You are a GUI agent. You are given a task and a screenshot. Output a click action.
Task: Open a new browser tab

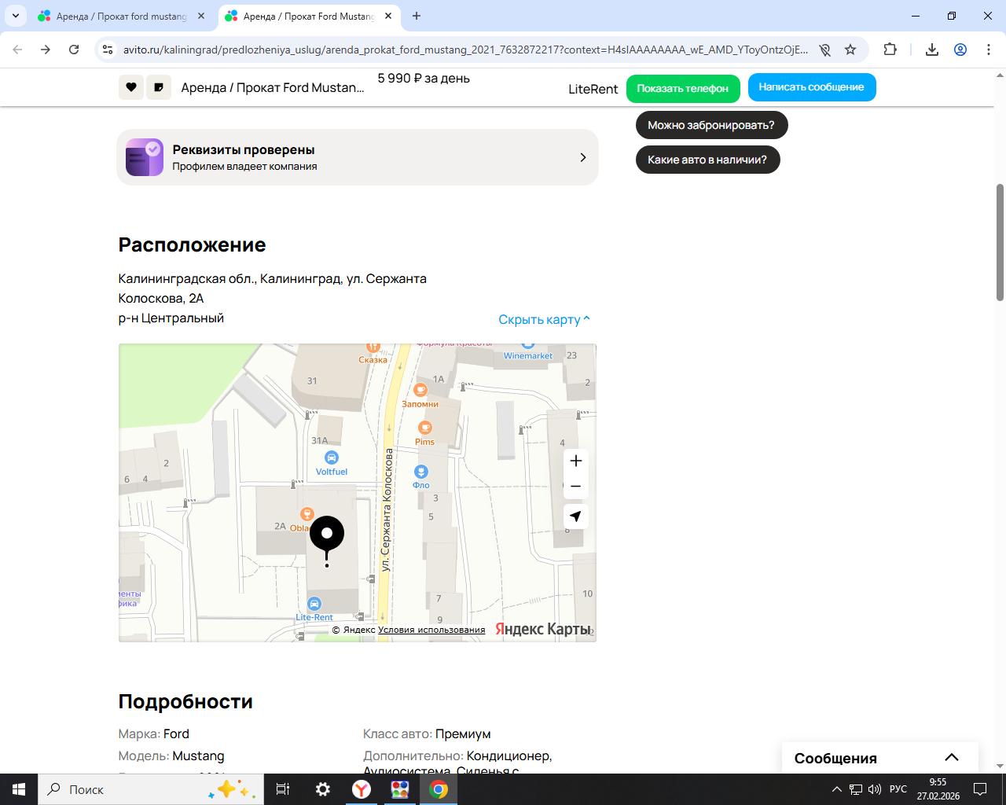click(x=417, y=16)
